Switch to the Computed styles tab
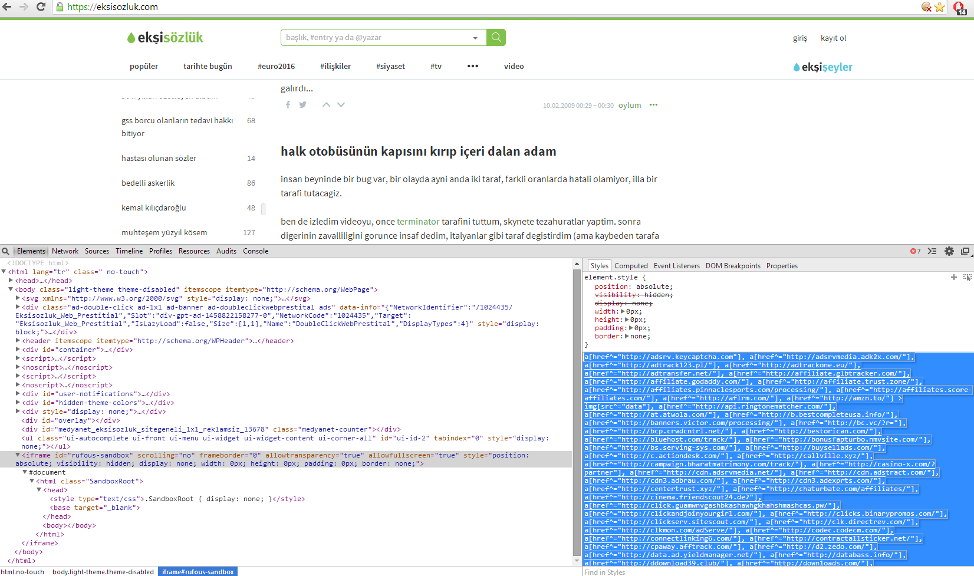 [631, 266]
